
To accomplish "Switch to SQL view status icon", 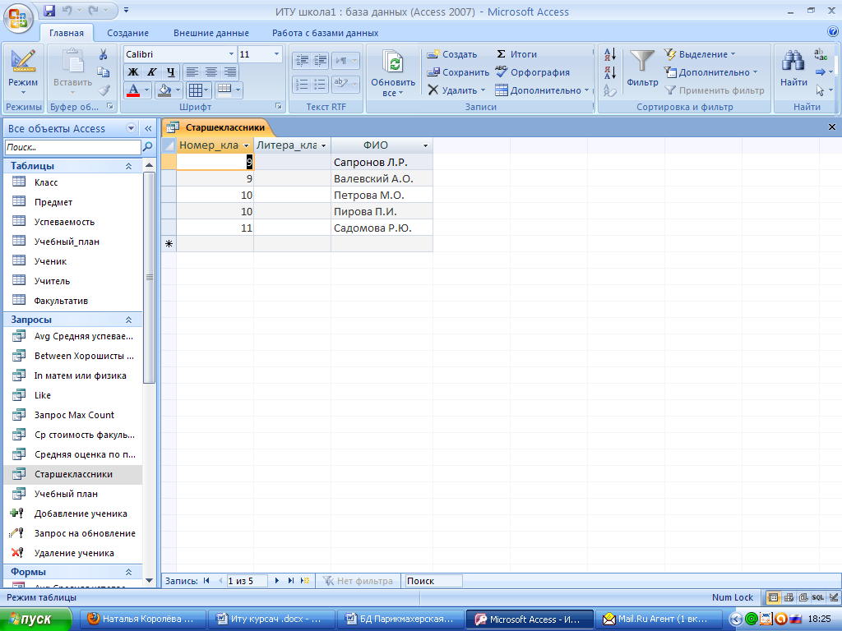I will (818, 597).
